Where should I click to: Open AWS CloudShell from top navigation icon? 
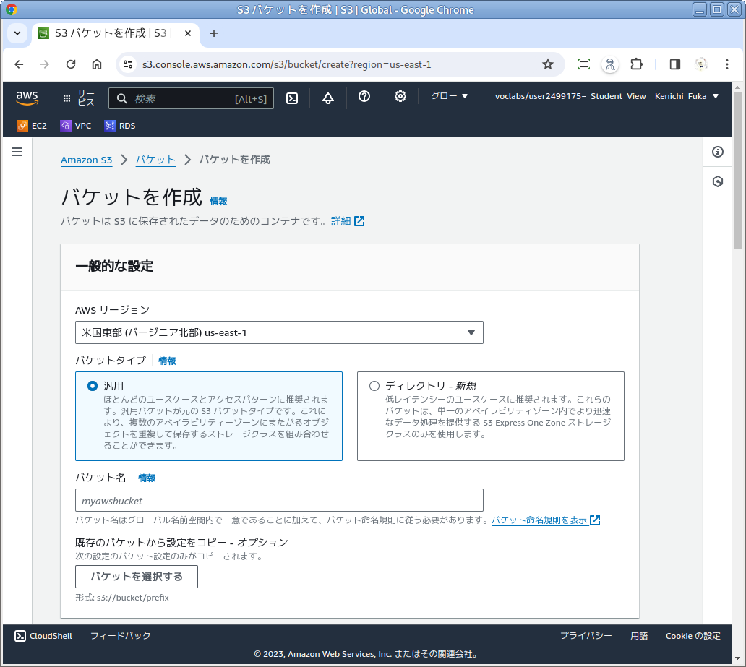(292, 98)
